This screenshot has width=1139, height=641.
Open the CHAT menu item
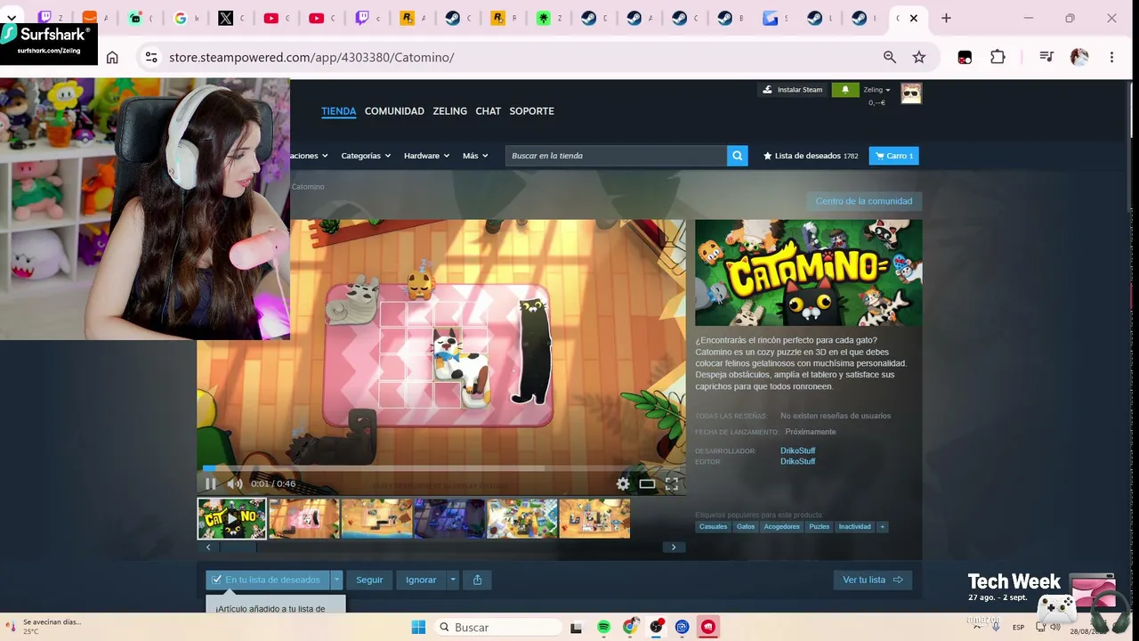click(x=488, y=111)
